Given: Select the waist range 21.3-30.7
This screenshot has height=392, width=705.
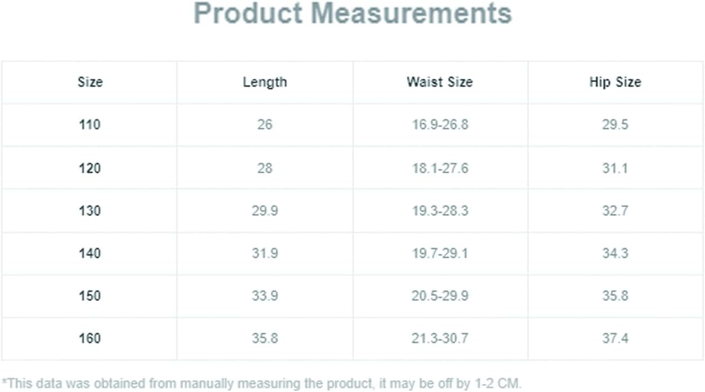Looking at the screenshot, I should [x=440, y=339].
